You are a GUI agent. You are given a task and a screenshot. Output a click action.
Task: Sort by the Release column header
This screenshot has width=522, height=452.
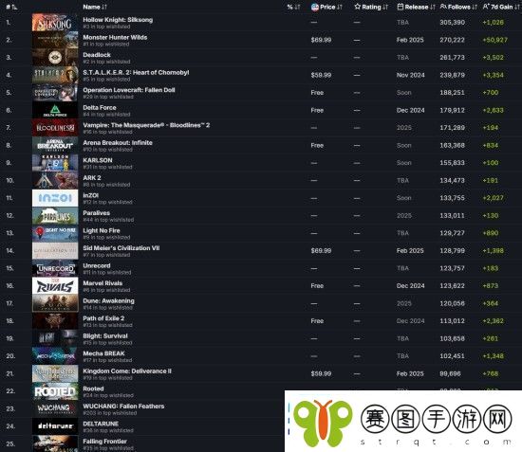pyautogui.click(x=416, y=7)
